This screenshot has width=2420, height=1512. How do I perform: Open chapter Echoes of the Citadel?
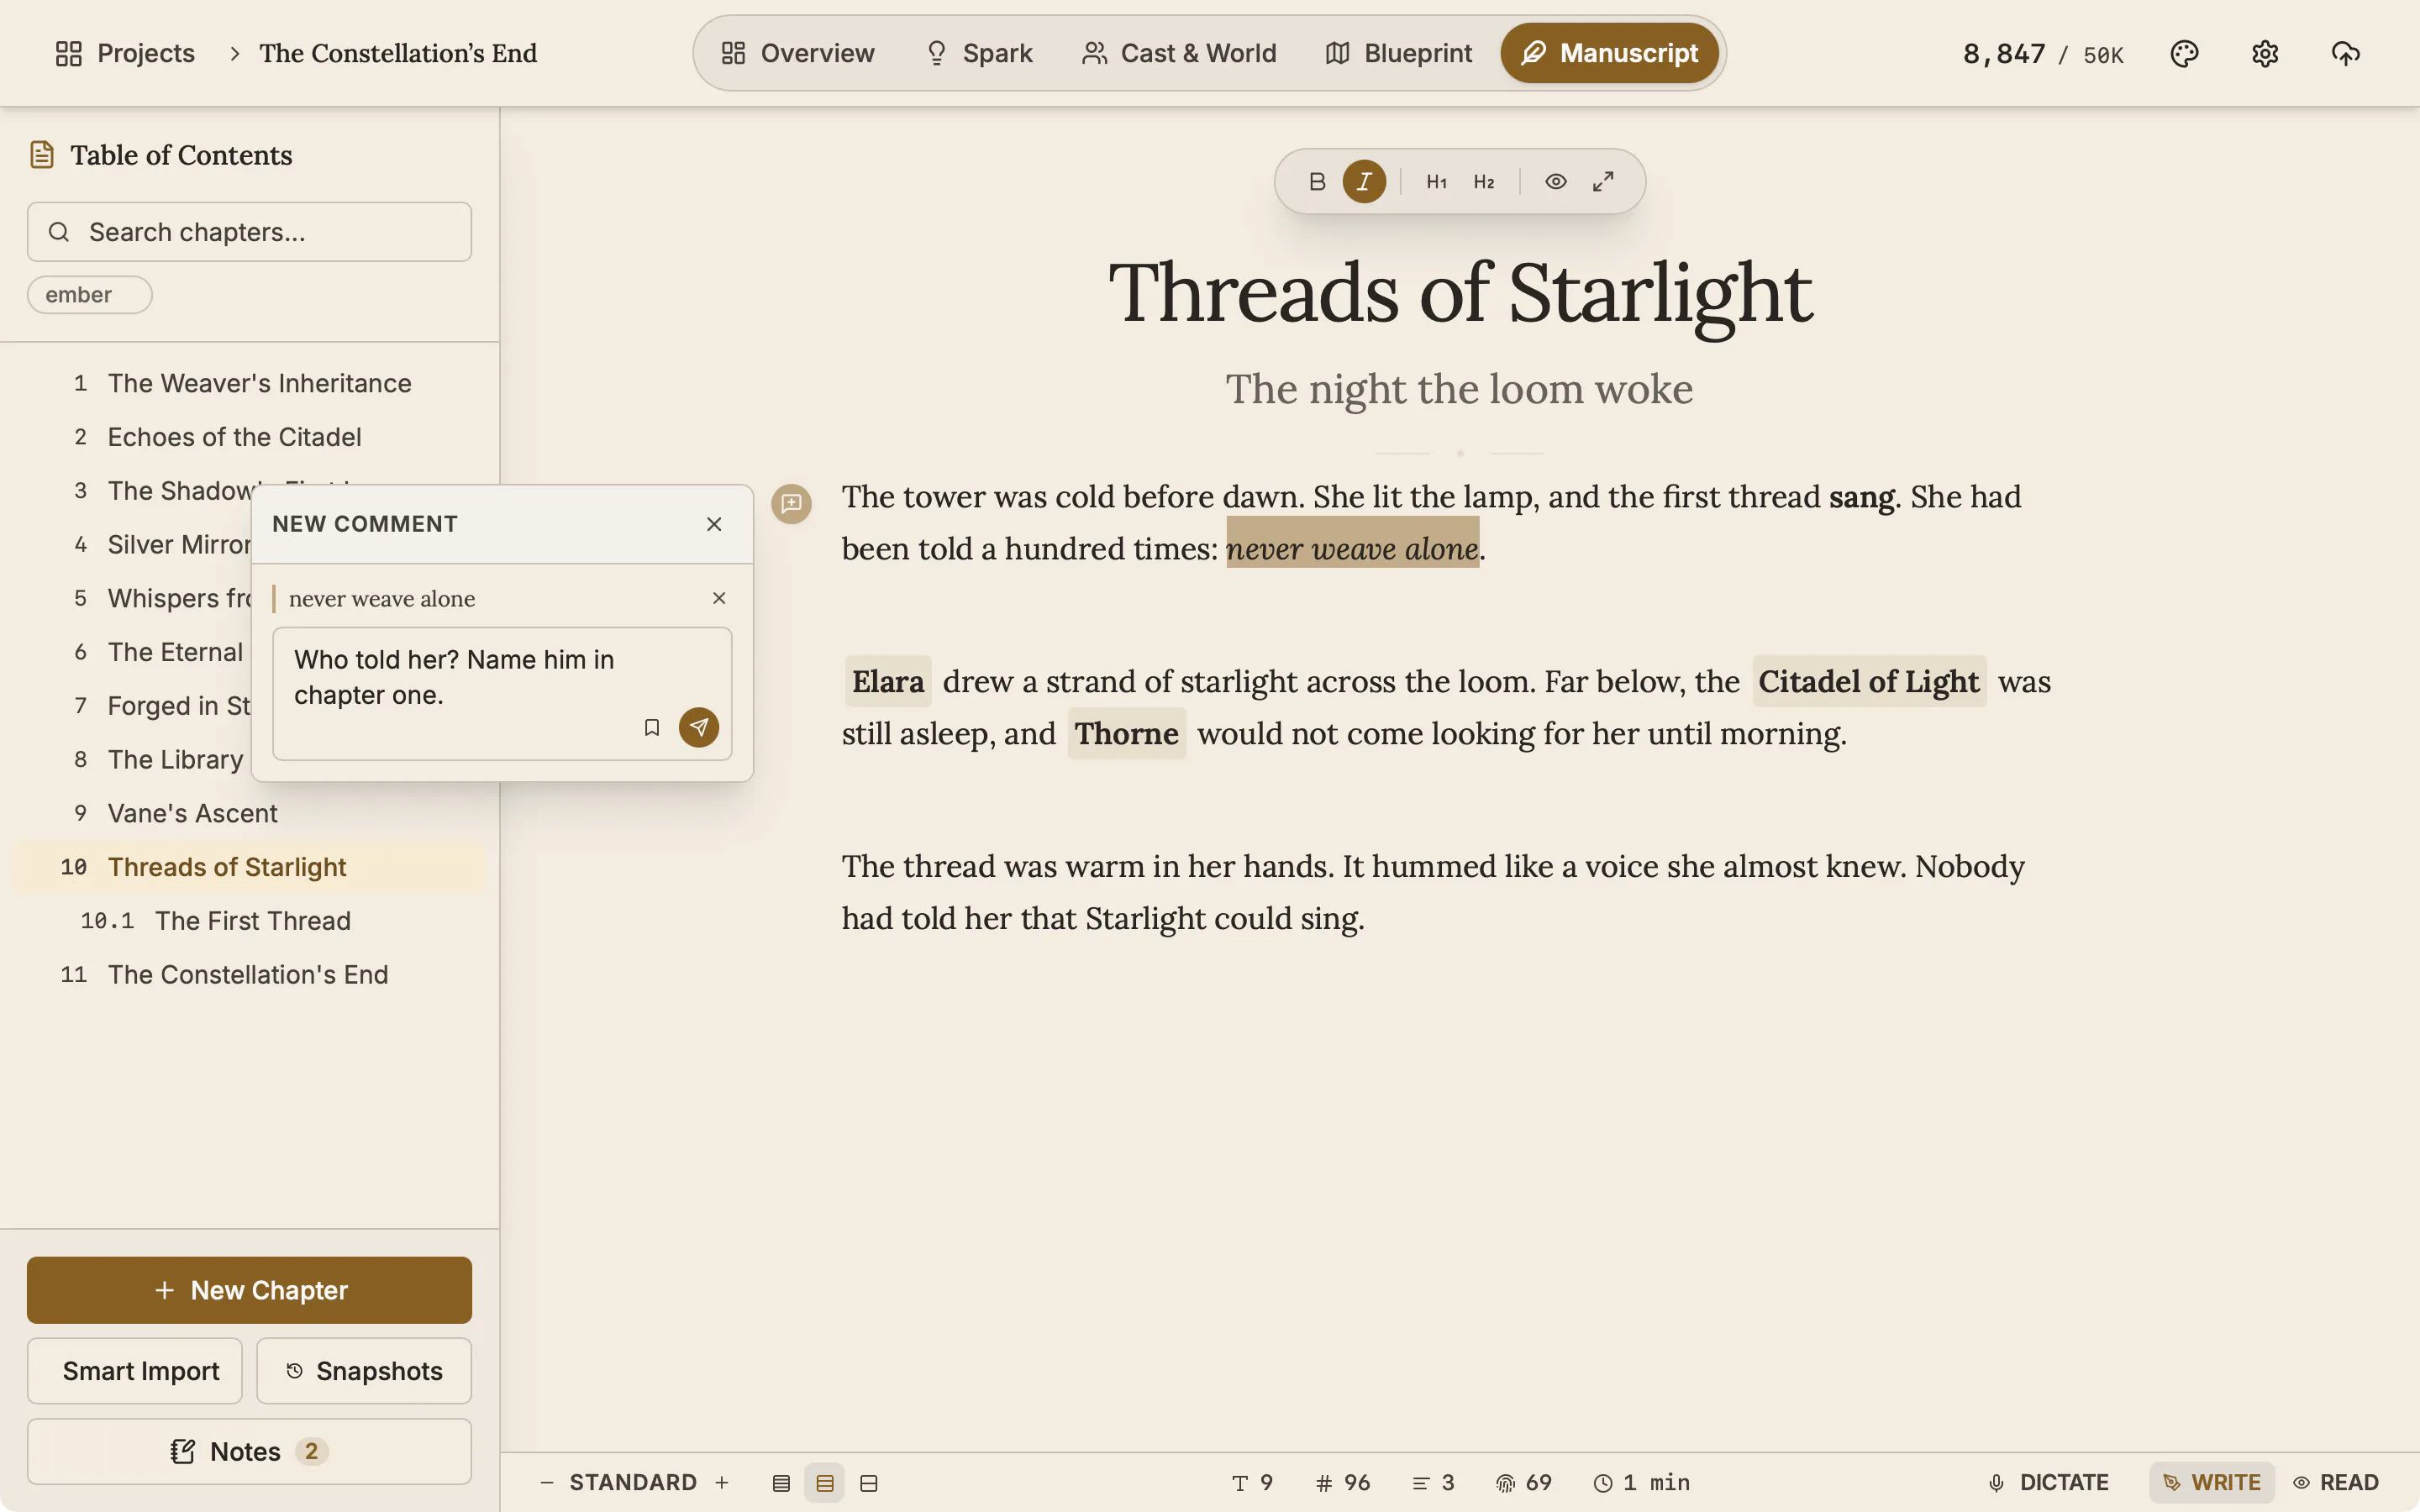point(249,437)
